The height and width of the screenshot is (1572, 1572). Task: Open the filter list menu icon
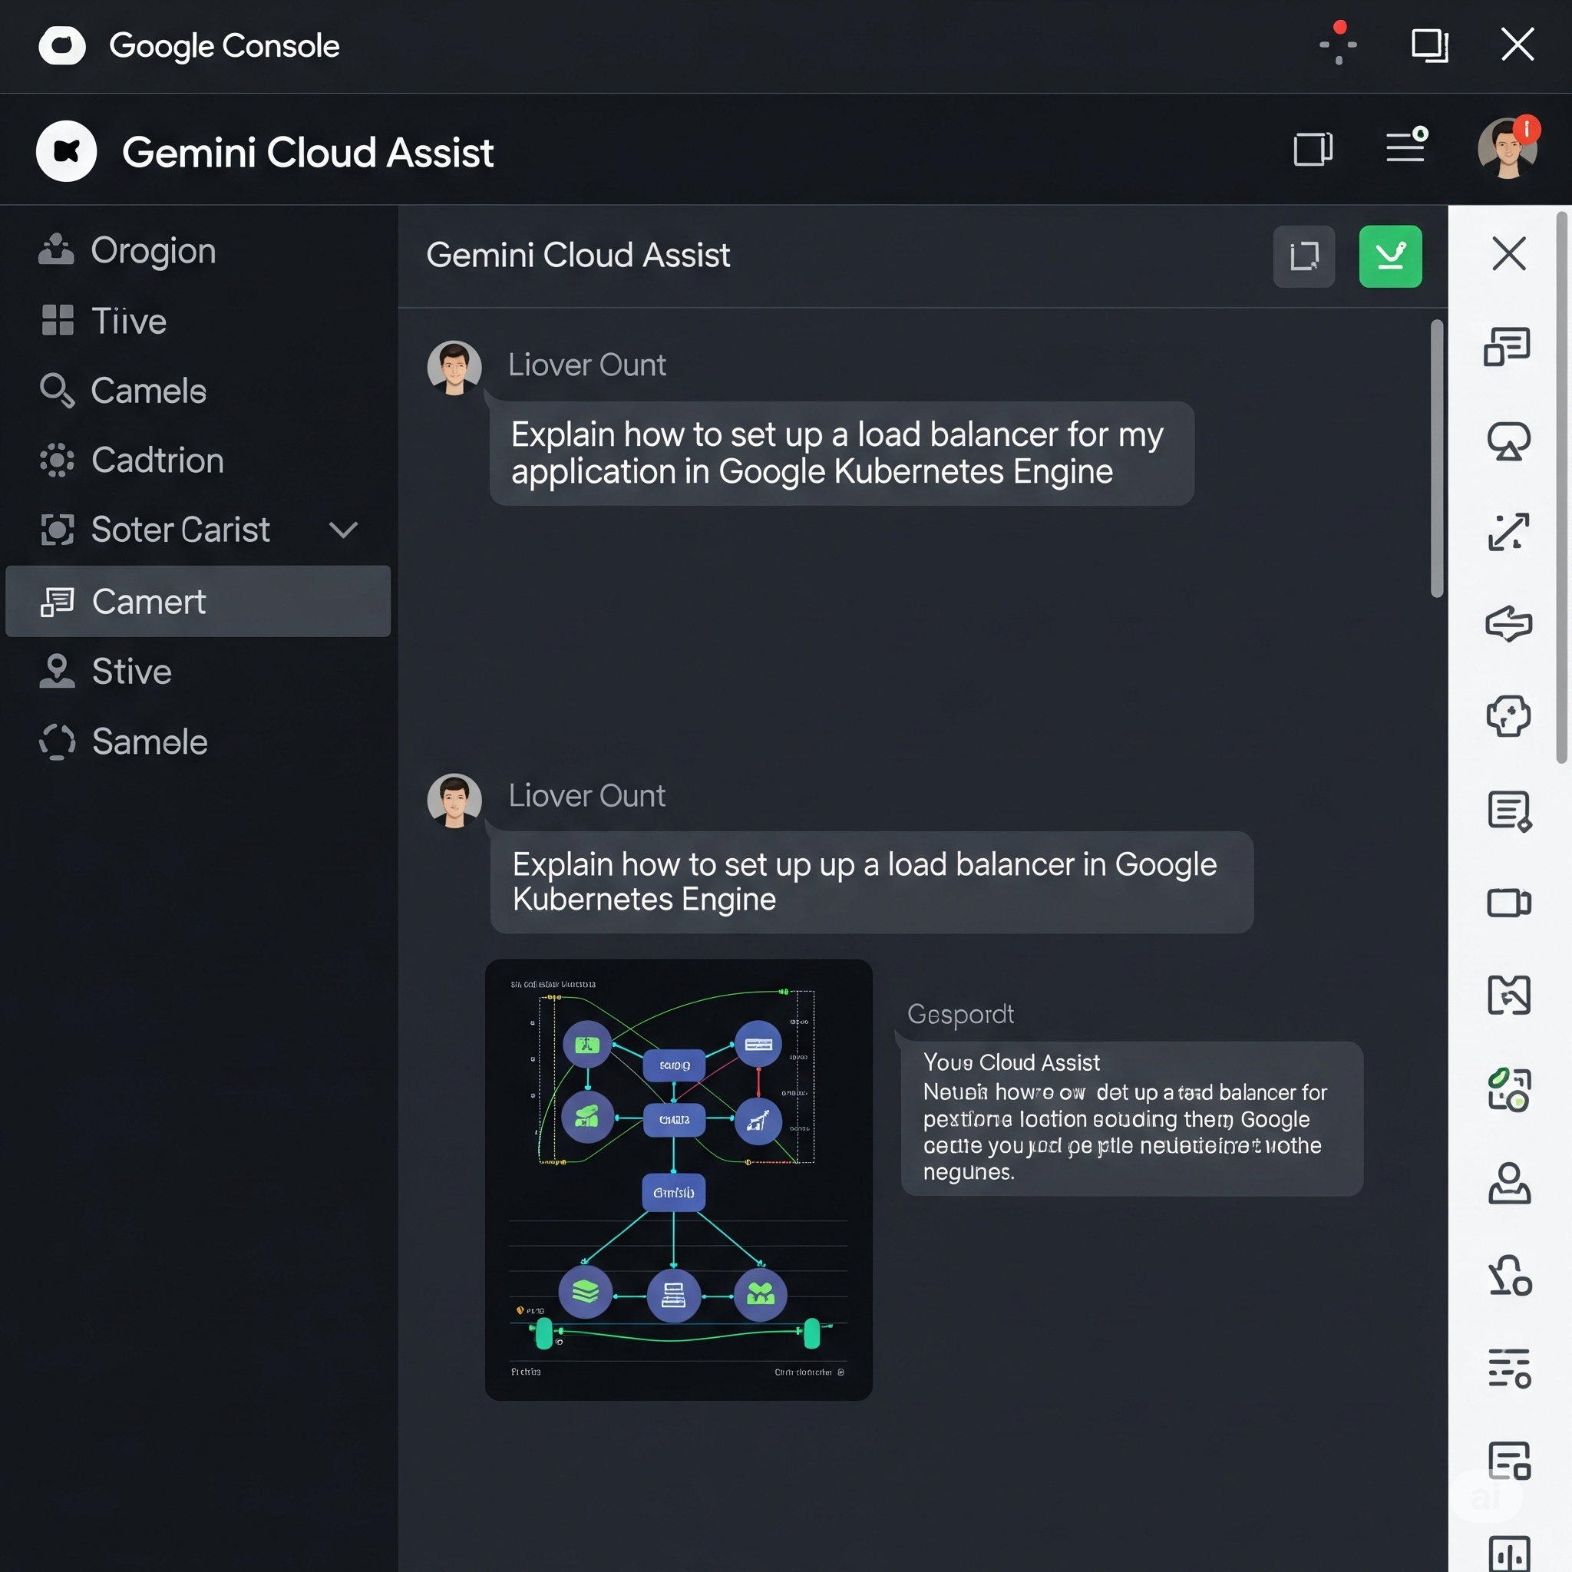(1407, 145)
